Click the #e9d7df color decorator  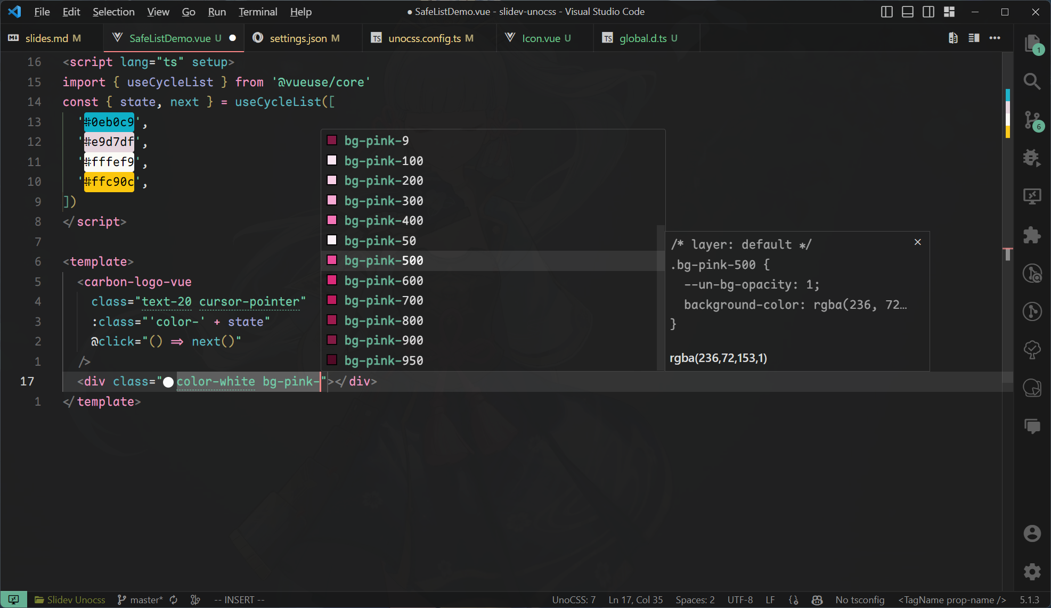click(109, 142)
